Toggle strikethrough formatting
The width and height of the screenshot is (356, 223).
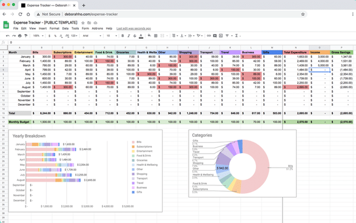click(135, 36)
